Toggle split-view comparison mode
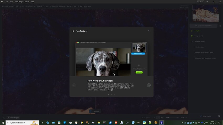 [162, 118]
